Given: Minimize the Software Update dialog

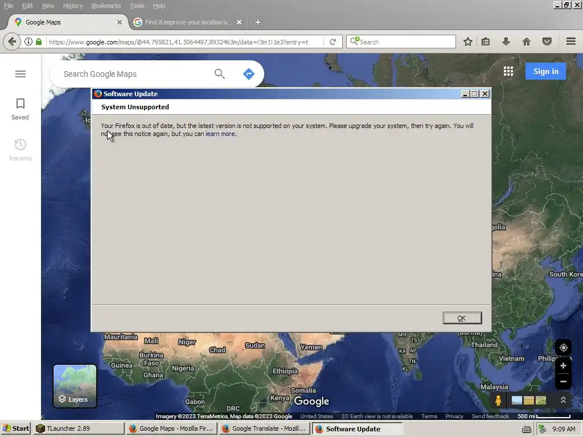Looking at the screenshot, I should tap(465, 94).
